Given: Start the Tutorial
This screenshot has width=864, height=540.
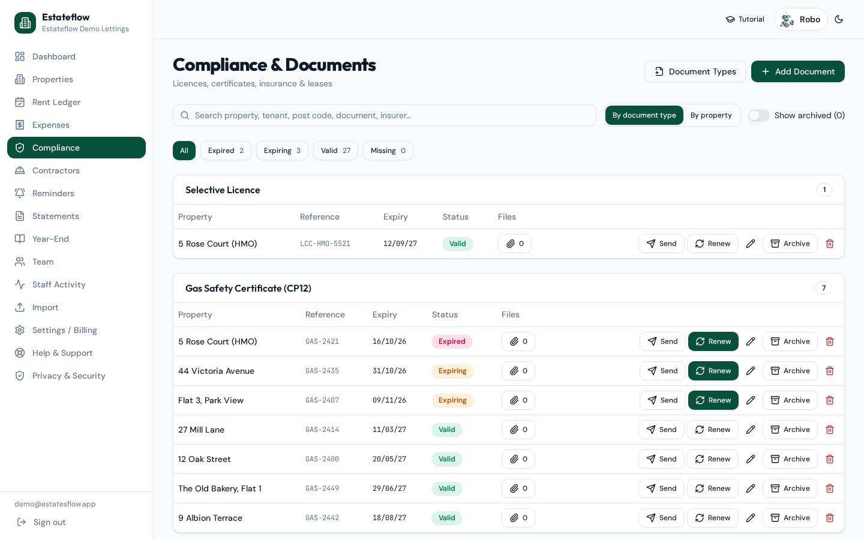Looking at the screenshot, I should [x=745, y=19].
